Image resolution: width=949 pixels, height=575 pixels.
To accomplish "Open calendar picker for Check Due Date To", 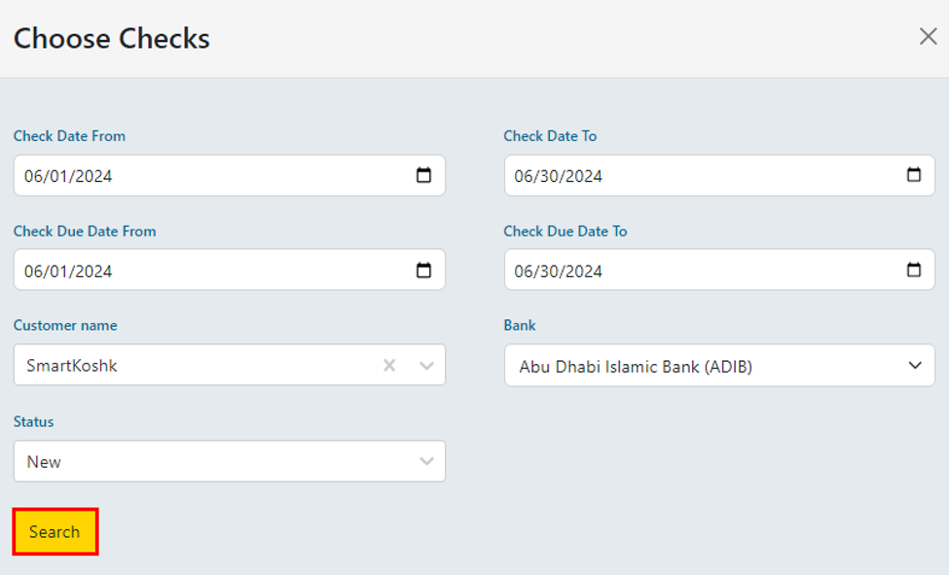I will pos(913,270).
